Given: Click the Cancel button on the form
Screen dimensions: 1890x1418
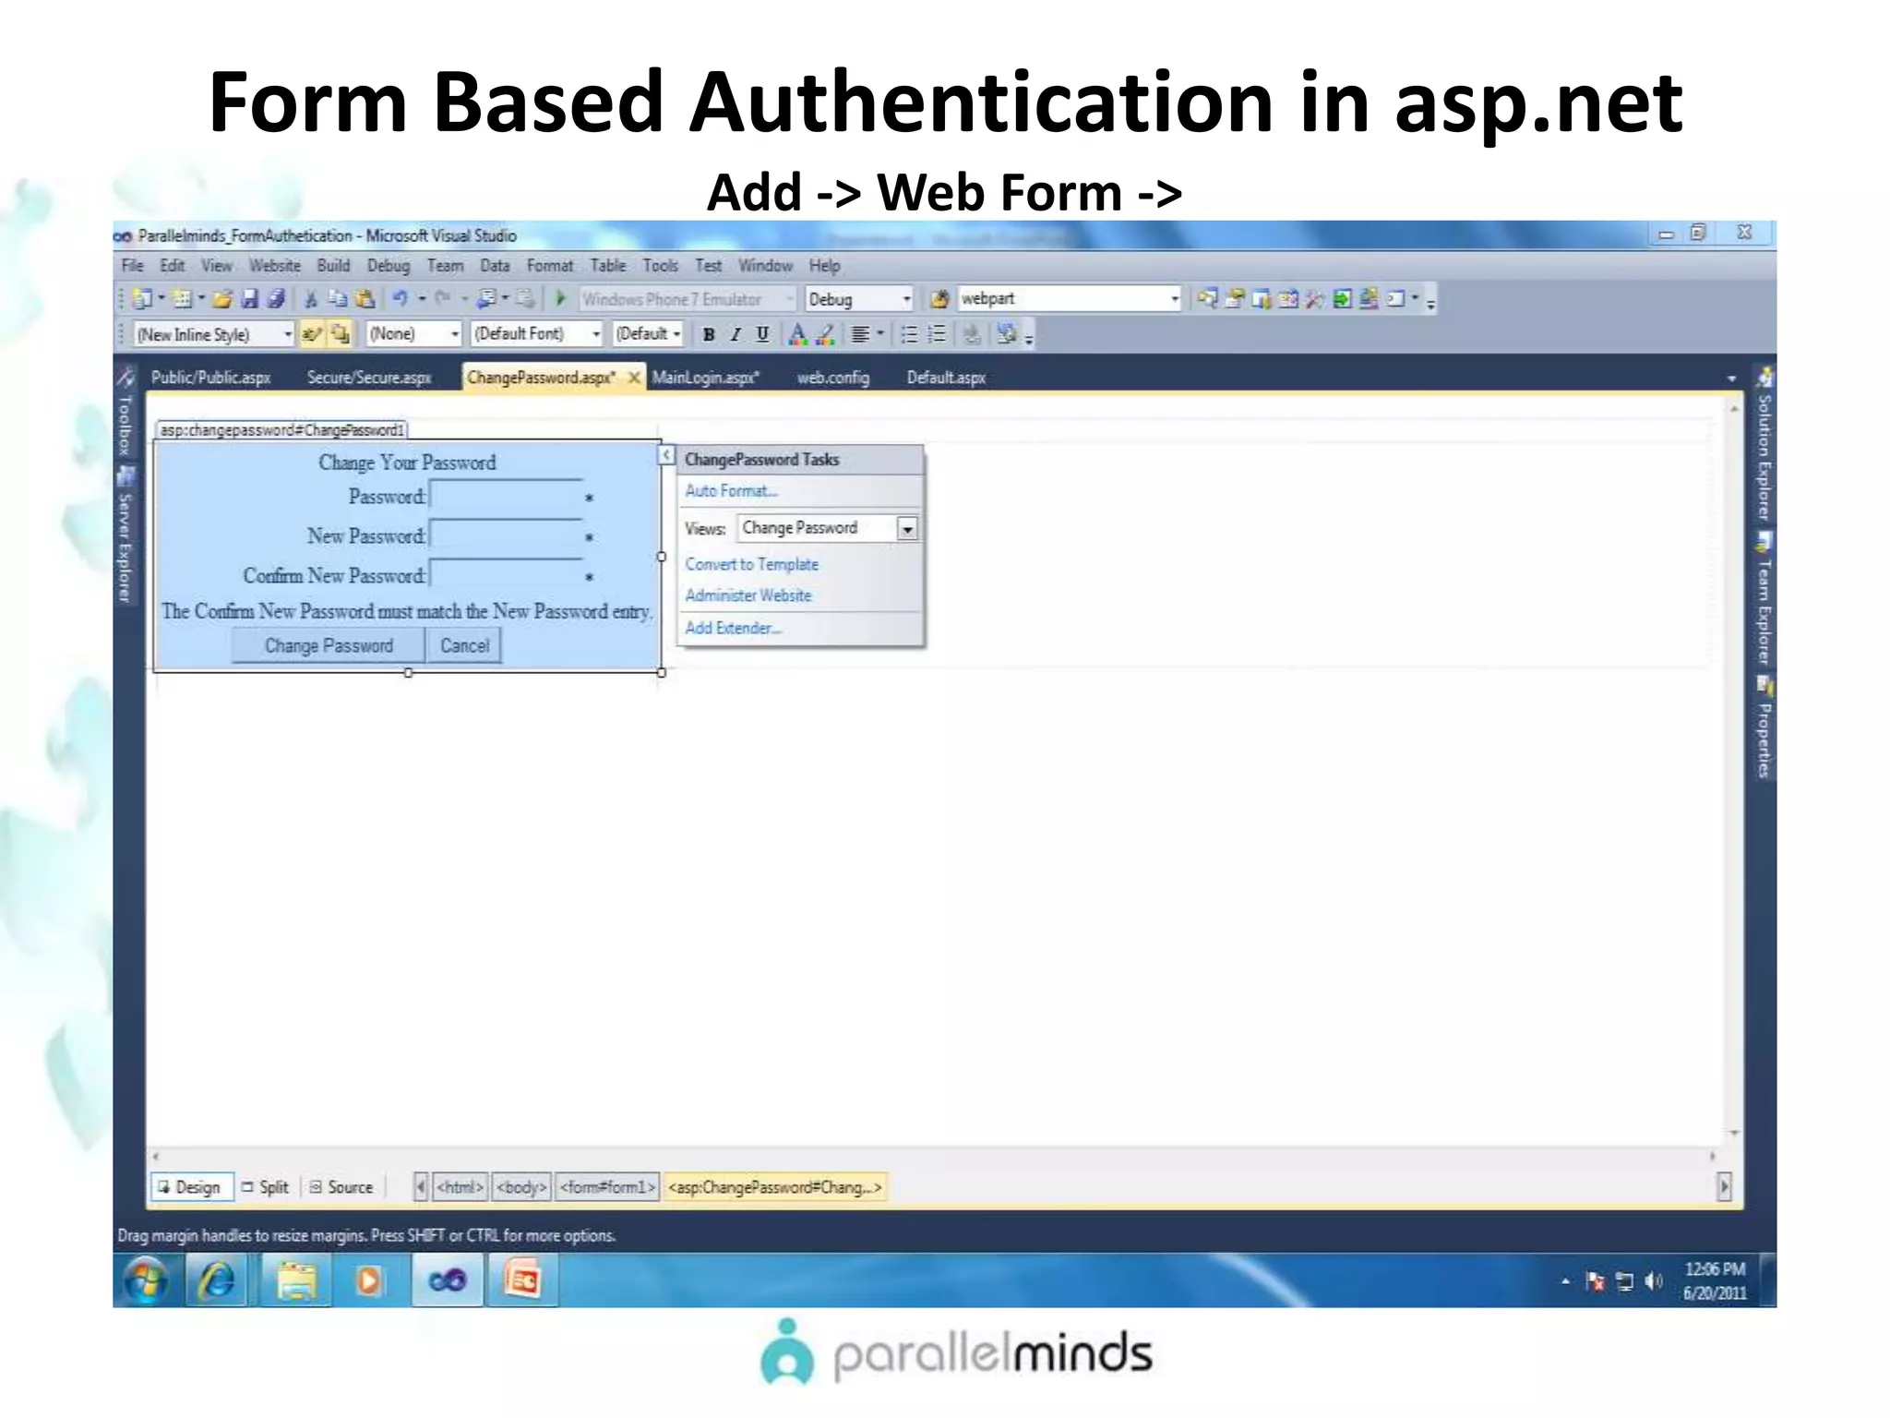Looking at the screenshot, I should pos(464,646).
